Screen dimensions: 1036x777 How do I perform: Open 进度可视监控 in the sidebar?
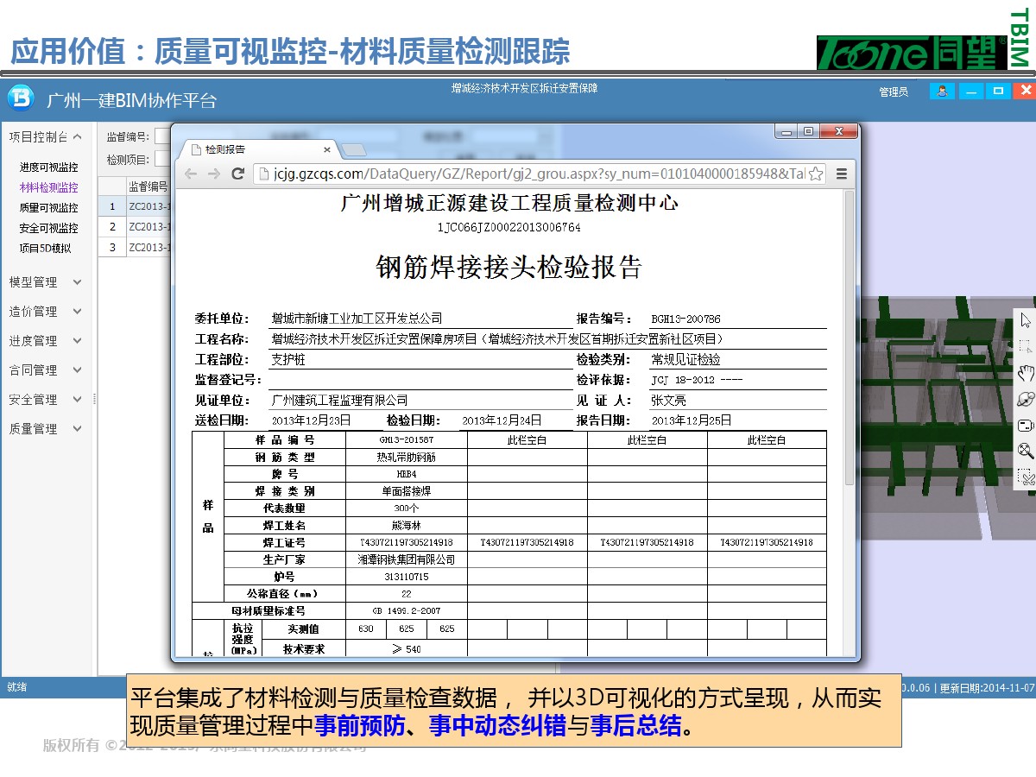[x=48, y=167]
